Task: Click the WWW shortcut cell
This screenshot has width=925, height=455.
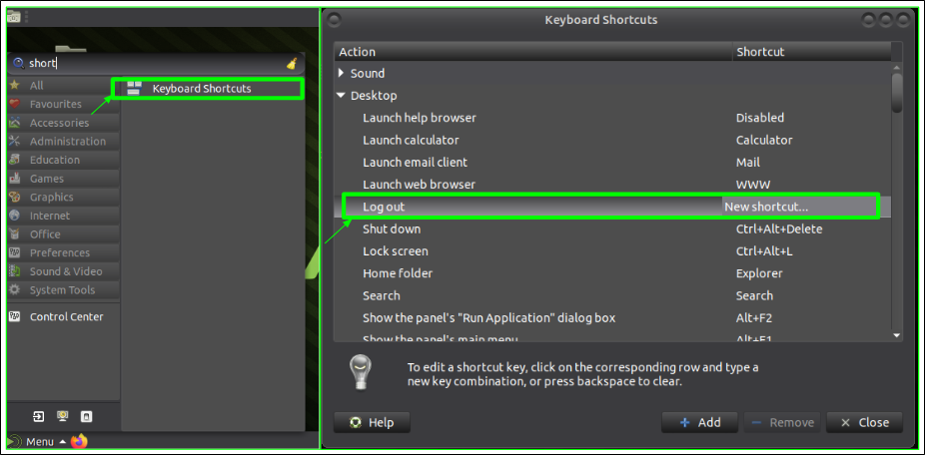Action: point(753,185)
